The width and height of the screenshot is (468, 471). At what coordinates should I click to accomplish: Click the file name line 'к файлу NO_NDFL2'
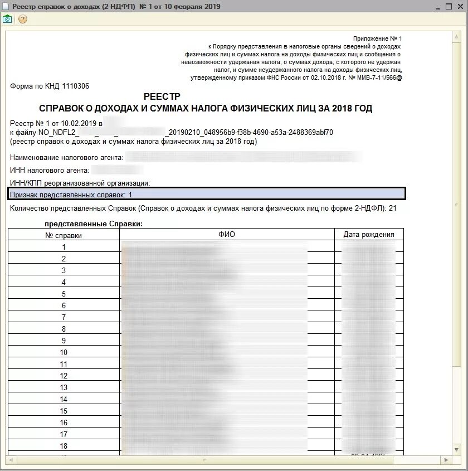click(x=172, y=133)
